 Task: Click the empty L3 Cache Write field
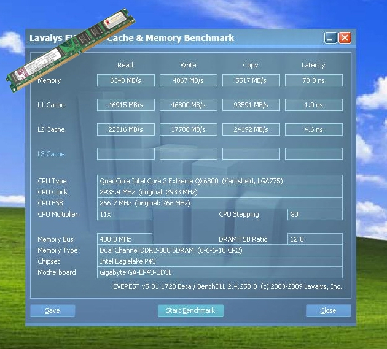coord(189,154)
